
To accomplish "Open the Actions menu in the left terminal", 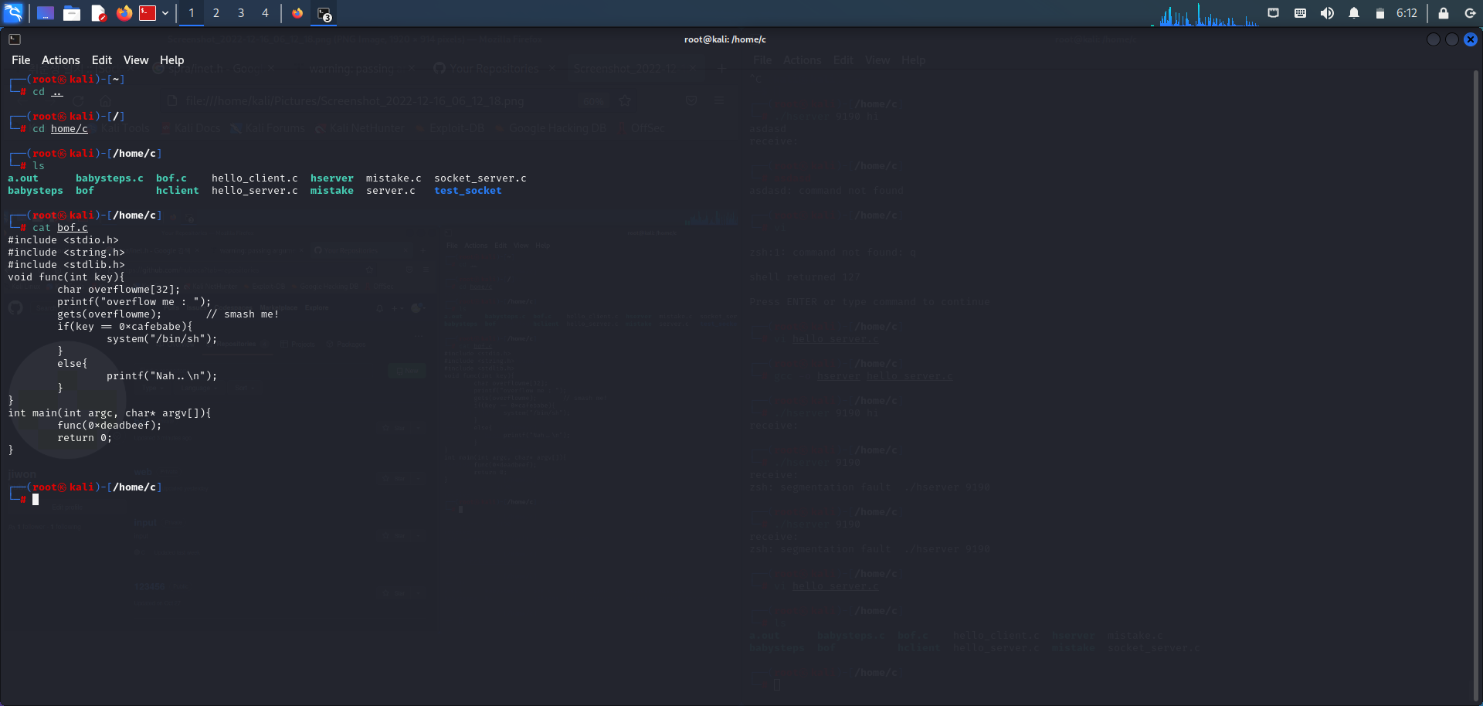I will click(60, 59).
